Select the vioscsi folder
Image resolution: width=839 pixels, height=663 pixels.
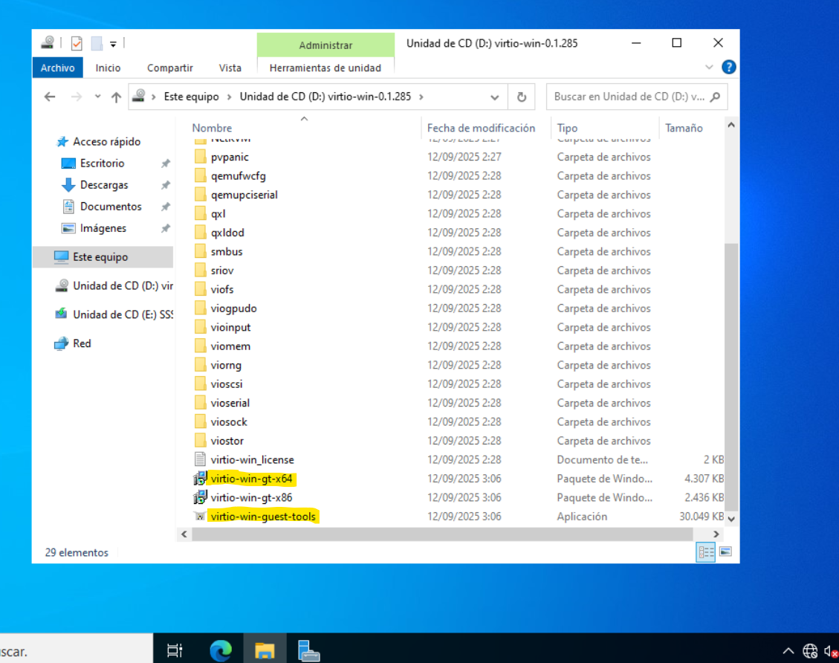point(227,384)
